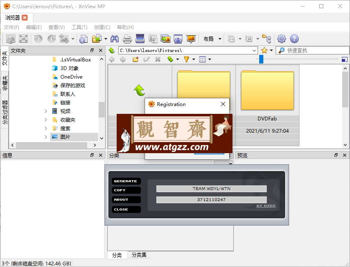Click the CLOSE button in keygen
Image resolution: width=350 pixels, height=267 pixels.
pos(126,209)
